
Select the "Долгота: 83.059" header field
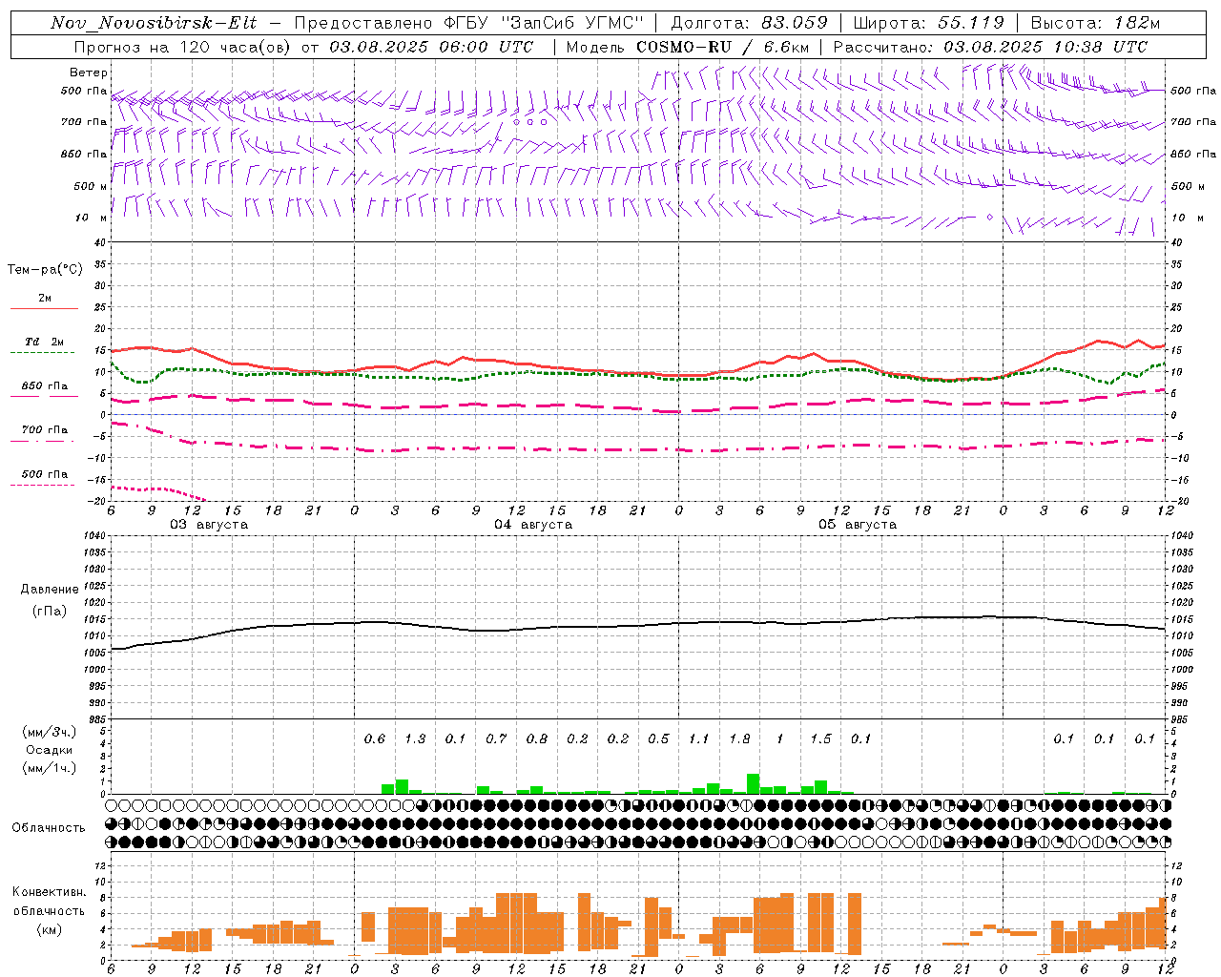(x=750, y=23)
